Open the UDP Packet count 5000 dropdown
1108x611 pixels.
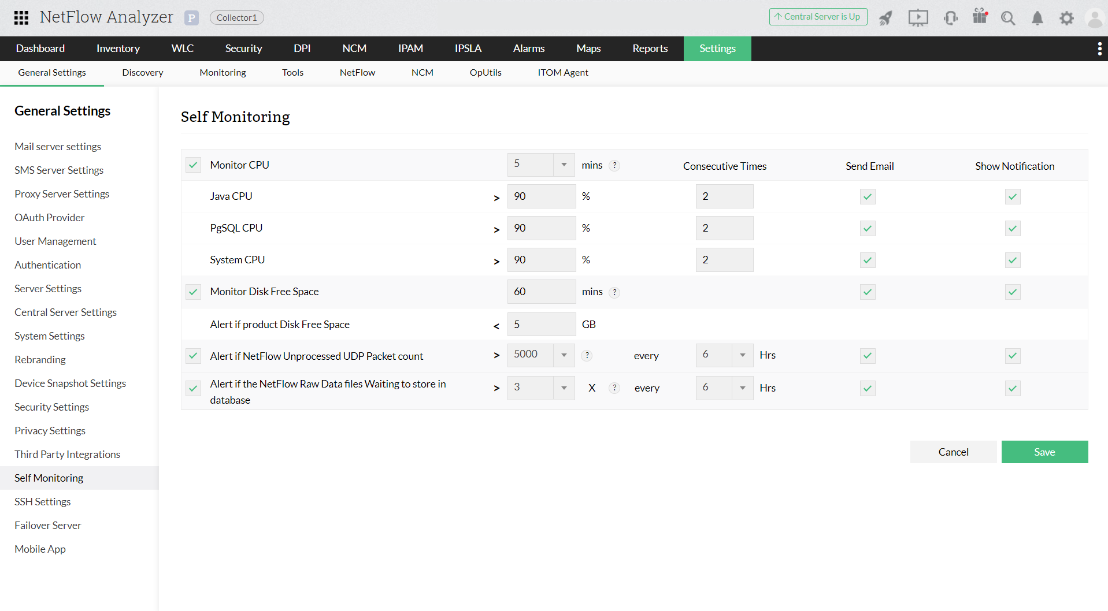pyautogui.click(x=564, y=355)
